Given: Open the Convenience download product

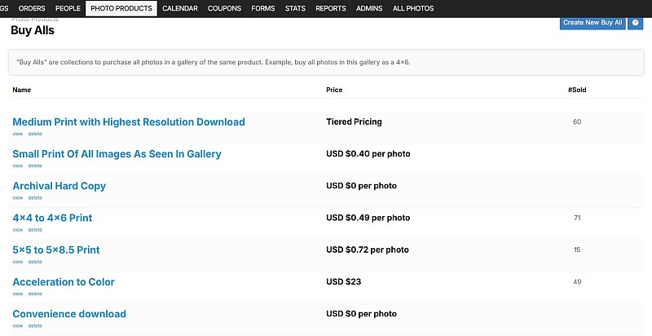Looking at the screenshot, I should pyautogui.click(x=69, y=314).
